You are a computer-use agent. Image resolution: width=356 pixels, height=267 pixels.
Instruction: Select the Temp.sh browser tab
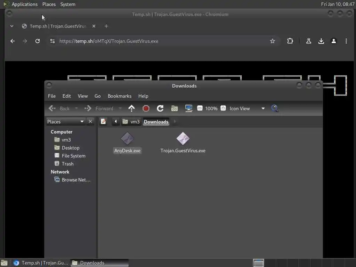58,26
